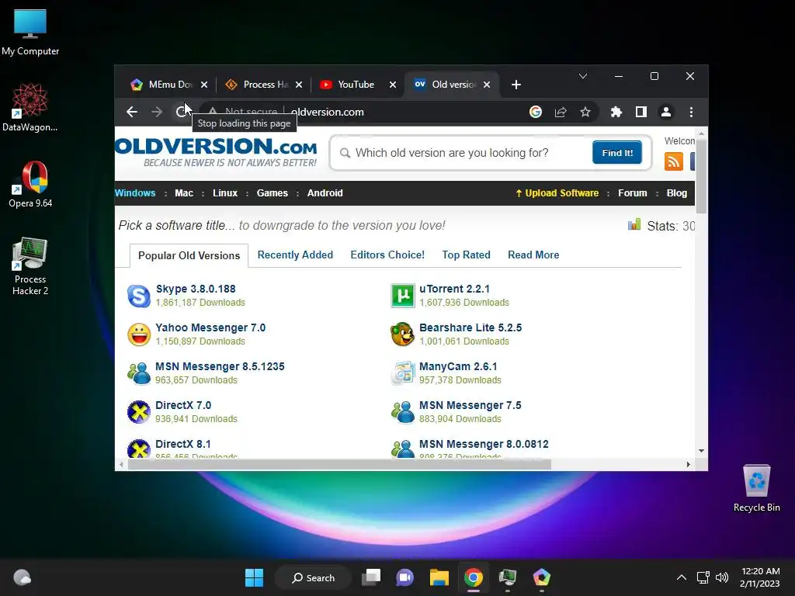Bookmark this page with star icon
Screen dimensions: 795x596
585,112
